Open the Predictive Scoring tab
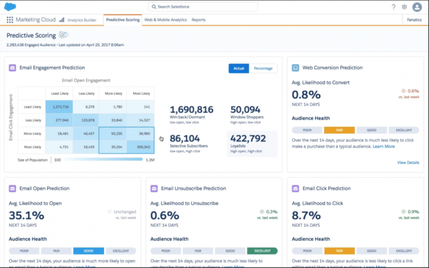 point(122,20)
